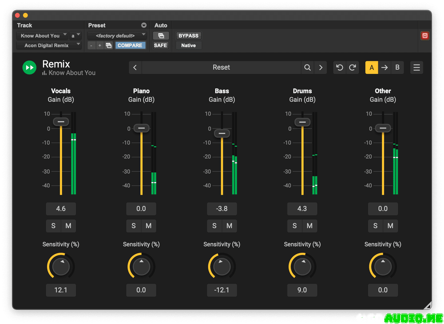Mute the Other stem
The width and height of the screenshot is (444, 324).
[390, 226]
